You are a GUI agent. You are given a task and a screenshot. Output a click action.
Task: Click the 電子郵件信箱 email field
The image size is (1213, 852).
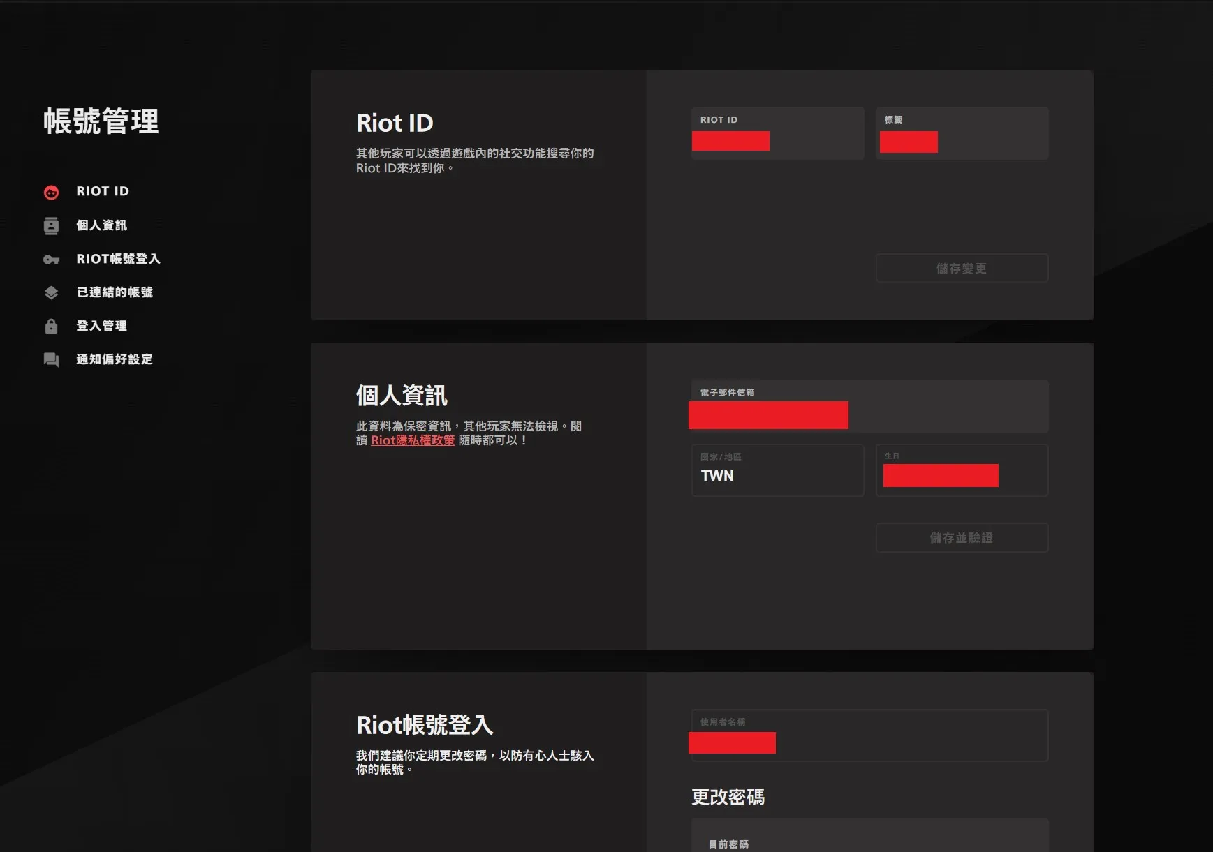[x=869, y=406]
